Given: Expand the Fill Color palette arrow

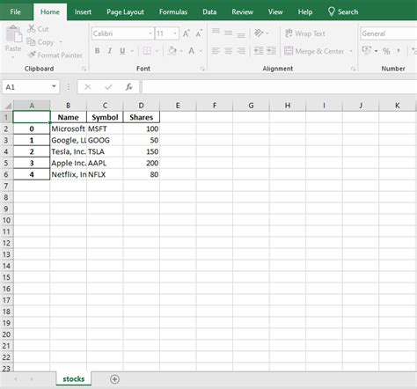Looking at the screenshot, I should coord(181,51).
